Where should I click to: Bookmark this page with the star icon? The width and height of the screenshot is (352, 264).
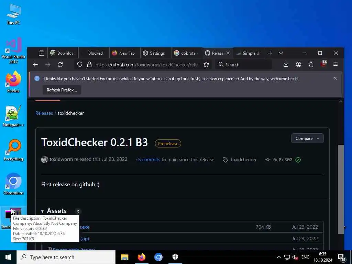[x=206, y=65]
